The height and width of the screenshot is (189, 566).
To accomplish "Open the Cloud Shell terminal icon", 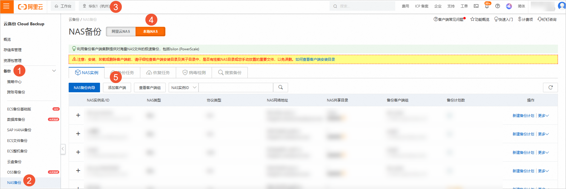I will tap(476, 6).
